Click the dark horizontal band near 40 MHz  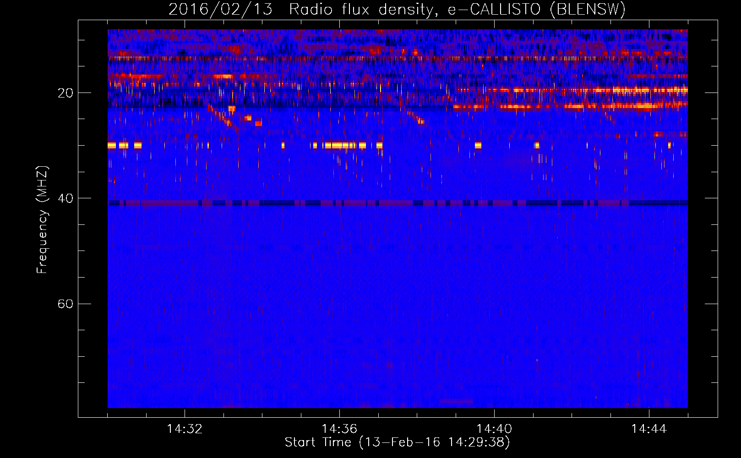point(398,203)
